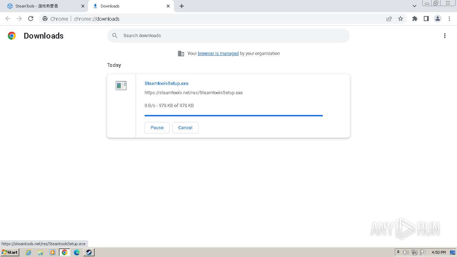
Task: Open the Windows Start menu
Action: tap(10, 252)
